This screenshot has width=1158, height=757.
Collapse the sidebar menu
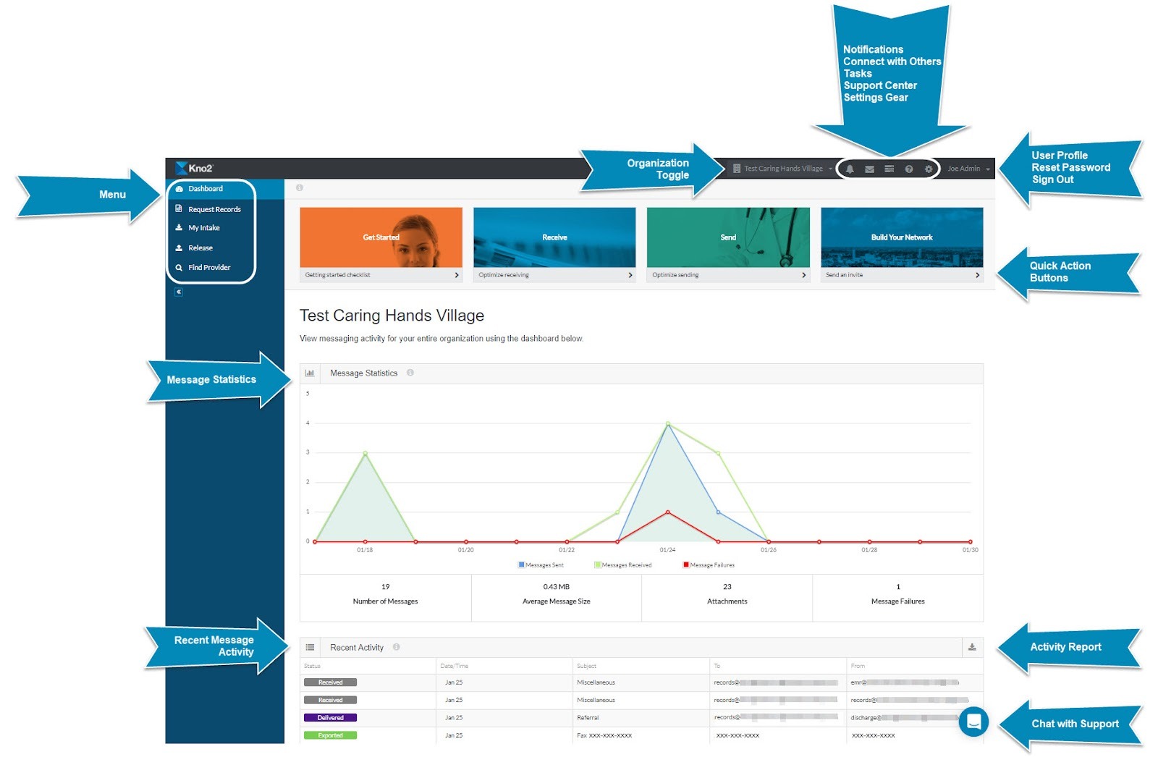click(179, 292)
